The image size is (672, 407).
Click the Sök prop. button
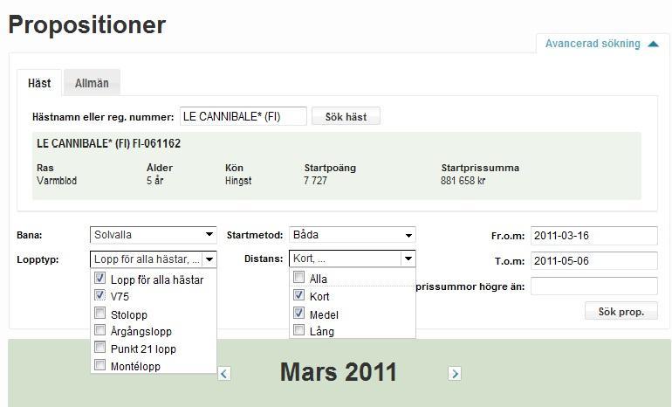pyautogui.click(x=621, y=311)
